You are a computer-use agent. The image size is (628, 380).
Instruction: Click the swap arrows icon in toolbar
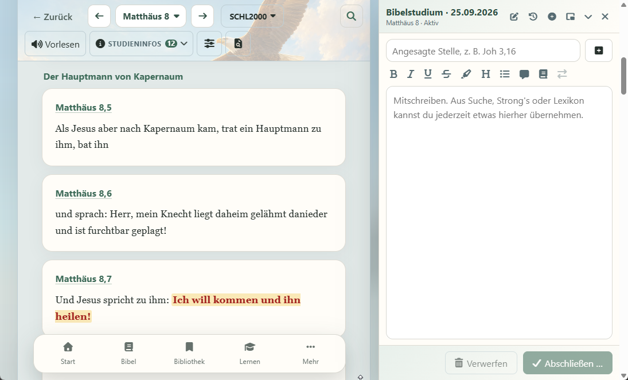click(x=562, y=74)
